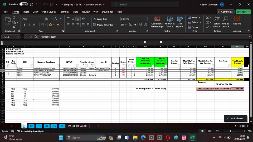Image resolution: width=253 pixels, height=142 pixels.
Task: Click in the formula bar input
Action: (144, 37)
